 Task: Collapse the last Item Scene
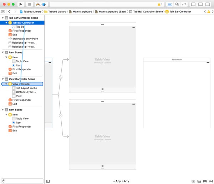pyautogui.click(x=2, y=110)
